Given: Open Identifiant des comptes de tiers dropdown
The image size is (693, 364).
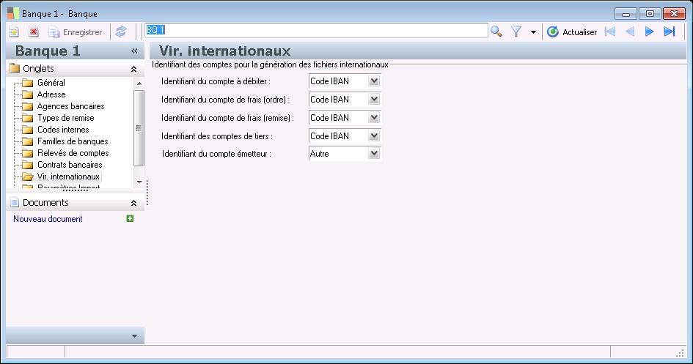Looking at the screenshot, I should pos(374,136).
